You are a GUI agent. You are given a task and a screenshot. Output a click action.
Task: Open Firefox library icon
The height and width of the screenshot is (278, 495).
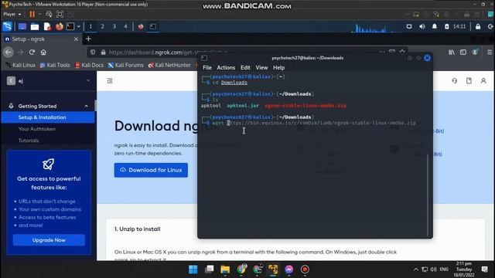pos(452,53)
